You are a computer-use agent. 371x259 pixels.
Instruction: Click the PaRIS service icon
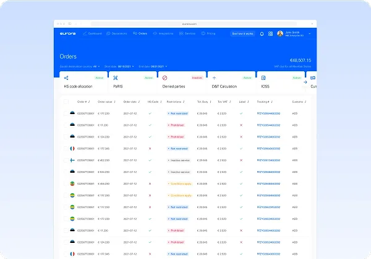point(116,78)
